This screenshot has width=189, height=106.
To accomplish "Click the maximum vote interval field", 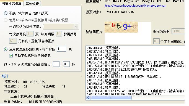I will pos(66,64).
